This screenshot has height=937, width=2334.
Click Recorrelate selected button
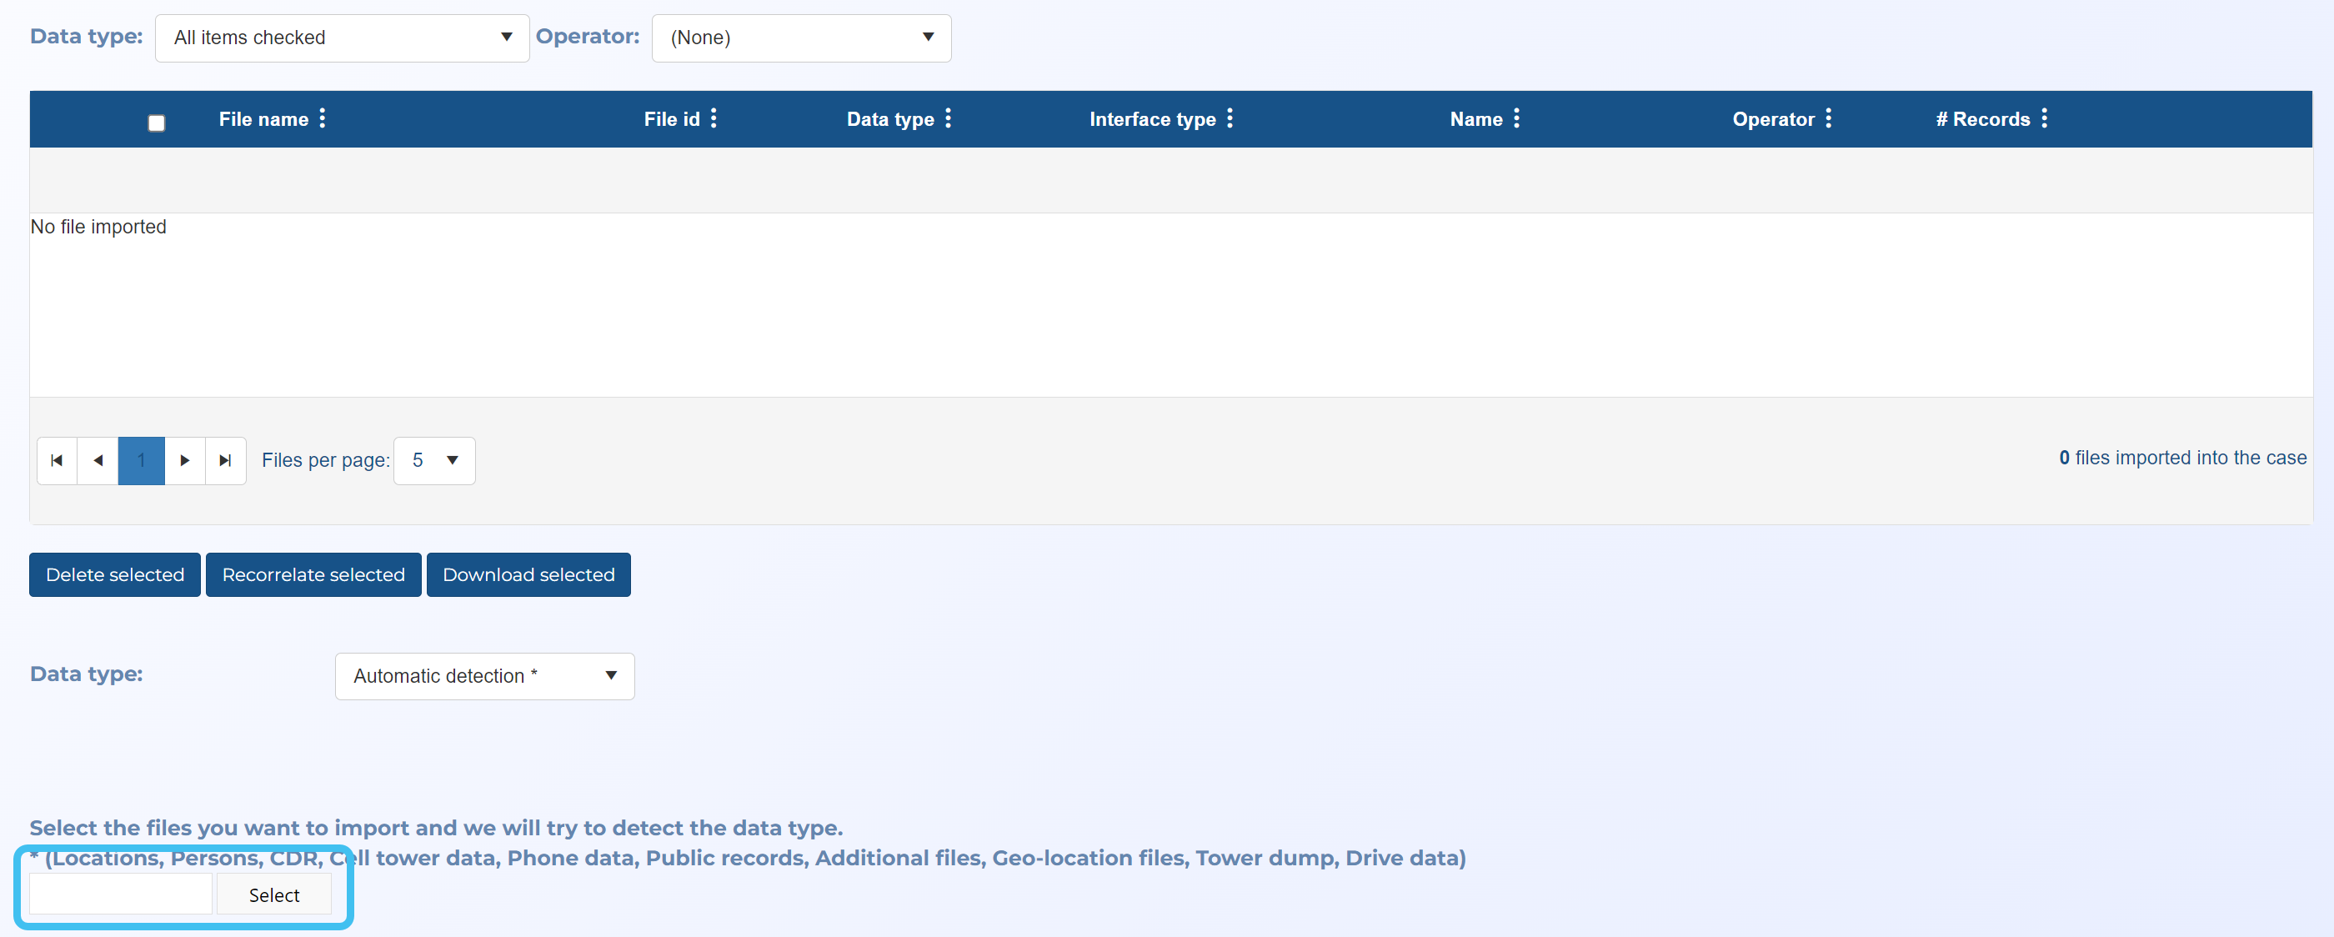tap(313, 574)
